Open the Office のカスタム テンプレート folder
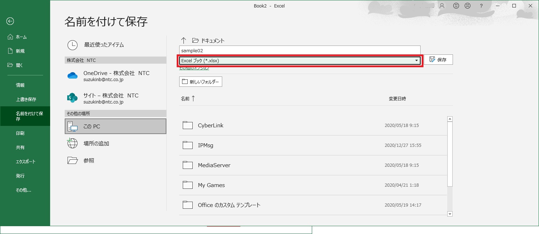539x234 pixels. click(313, 205)
